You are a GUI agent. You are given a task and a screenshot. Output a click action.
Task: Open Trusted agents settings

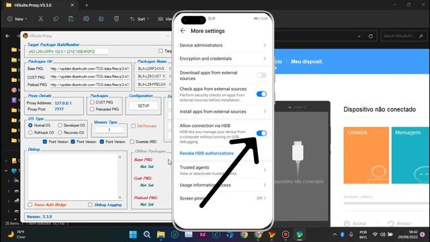[222, 170]
